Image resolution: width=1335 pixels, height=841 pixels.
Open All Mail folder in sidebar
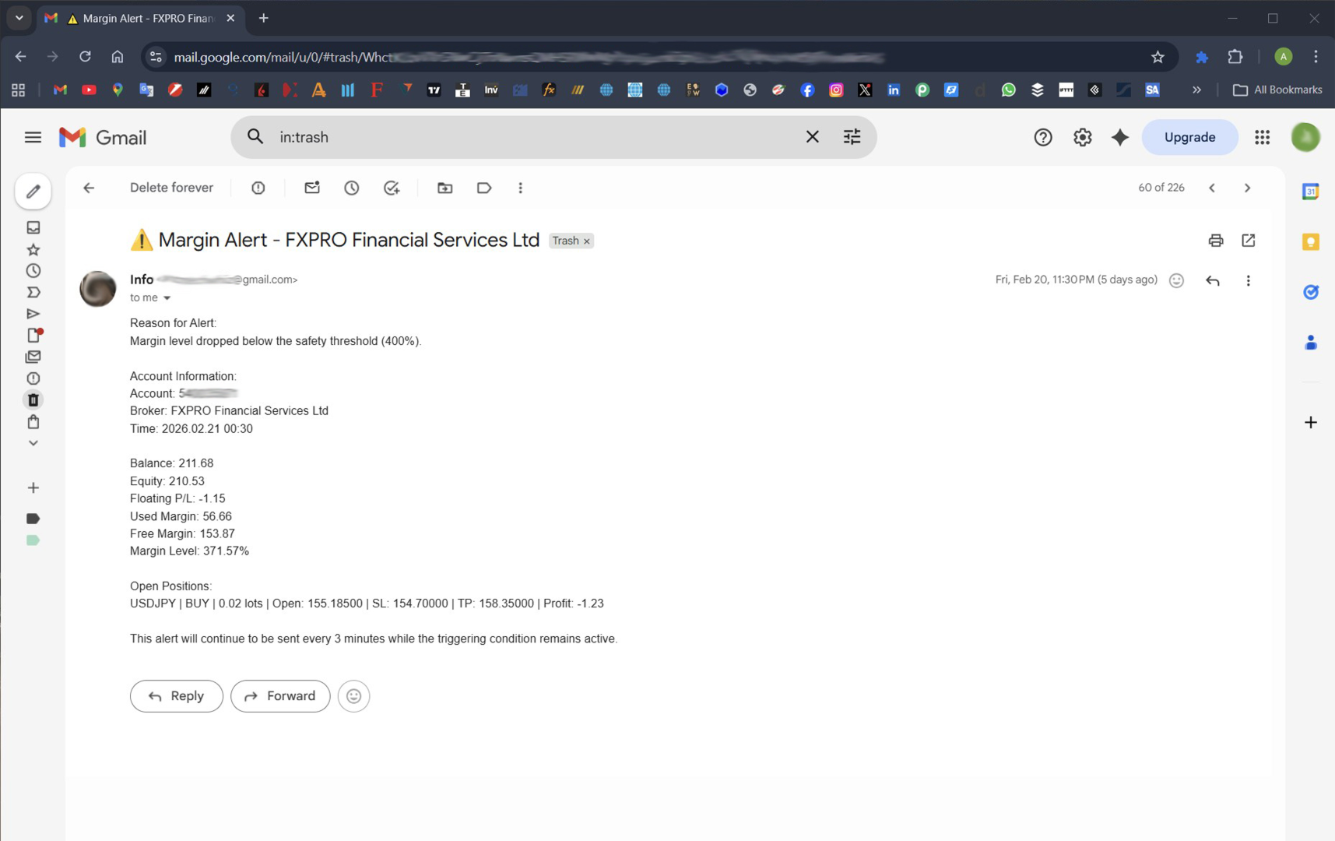pos(33,357)
